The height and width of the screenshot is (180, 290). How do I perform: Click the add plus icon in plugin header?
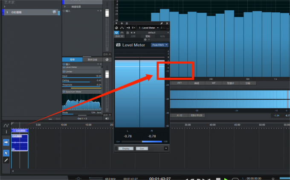pos(122,23)
